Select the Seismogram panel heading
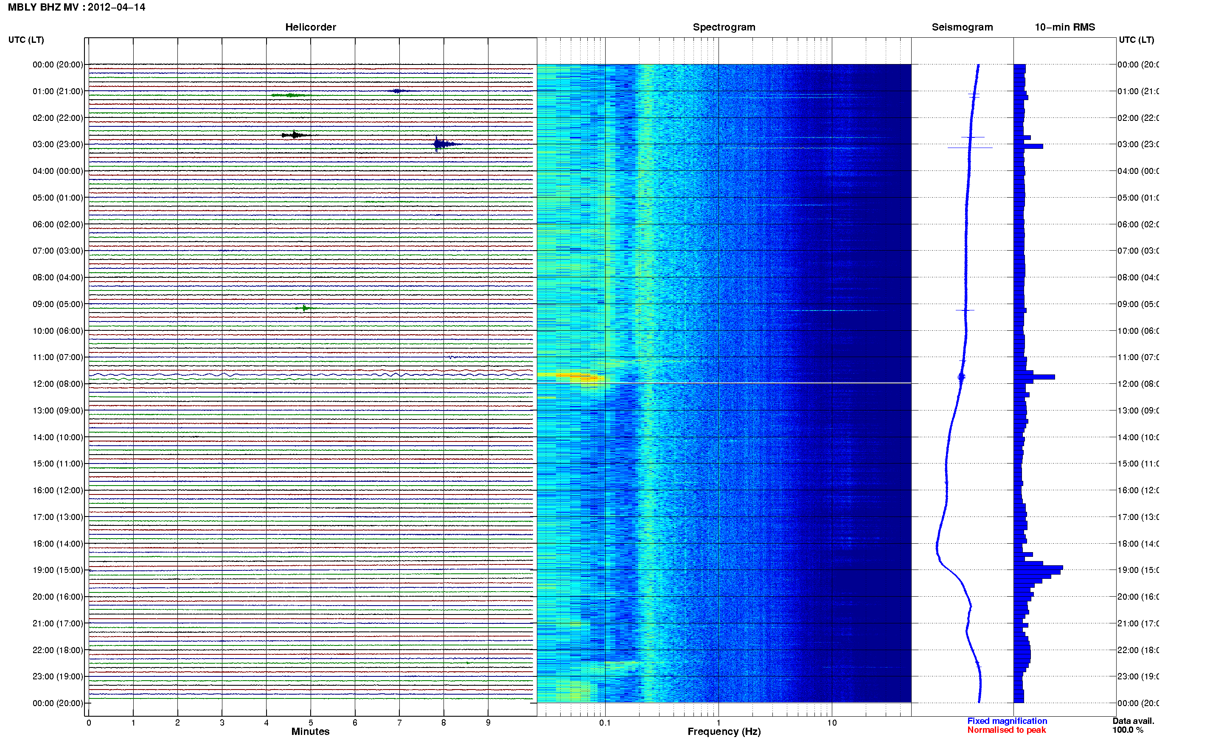The image size is (1207, 754). 962,27
